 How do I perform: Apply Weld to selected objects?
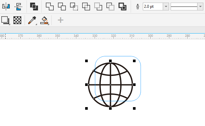click(x=50, y=7)
